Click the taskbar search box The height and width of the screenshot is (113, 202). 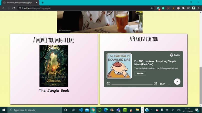pos(35,110)
